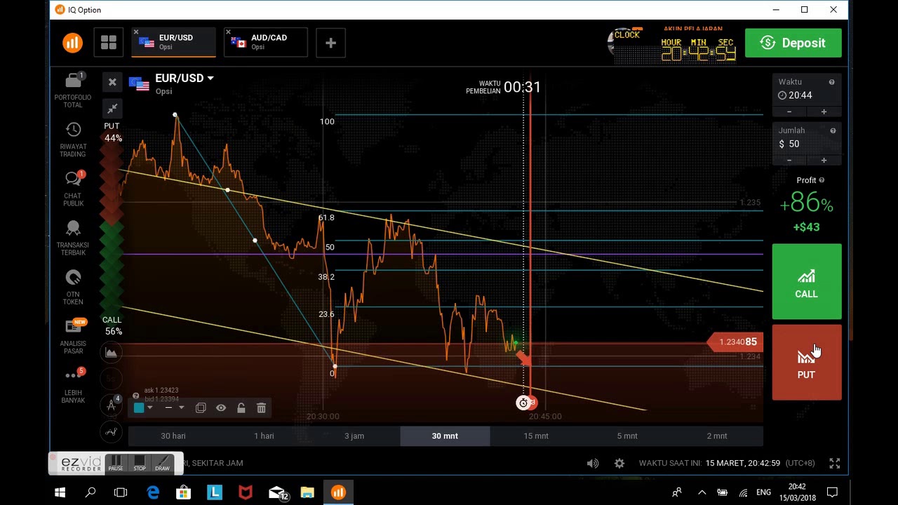Select 2 mnt timeframe

click(717, 436)
